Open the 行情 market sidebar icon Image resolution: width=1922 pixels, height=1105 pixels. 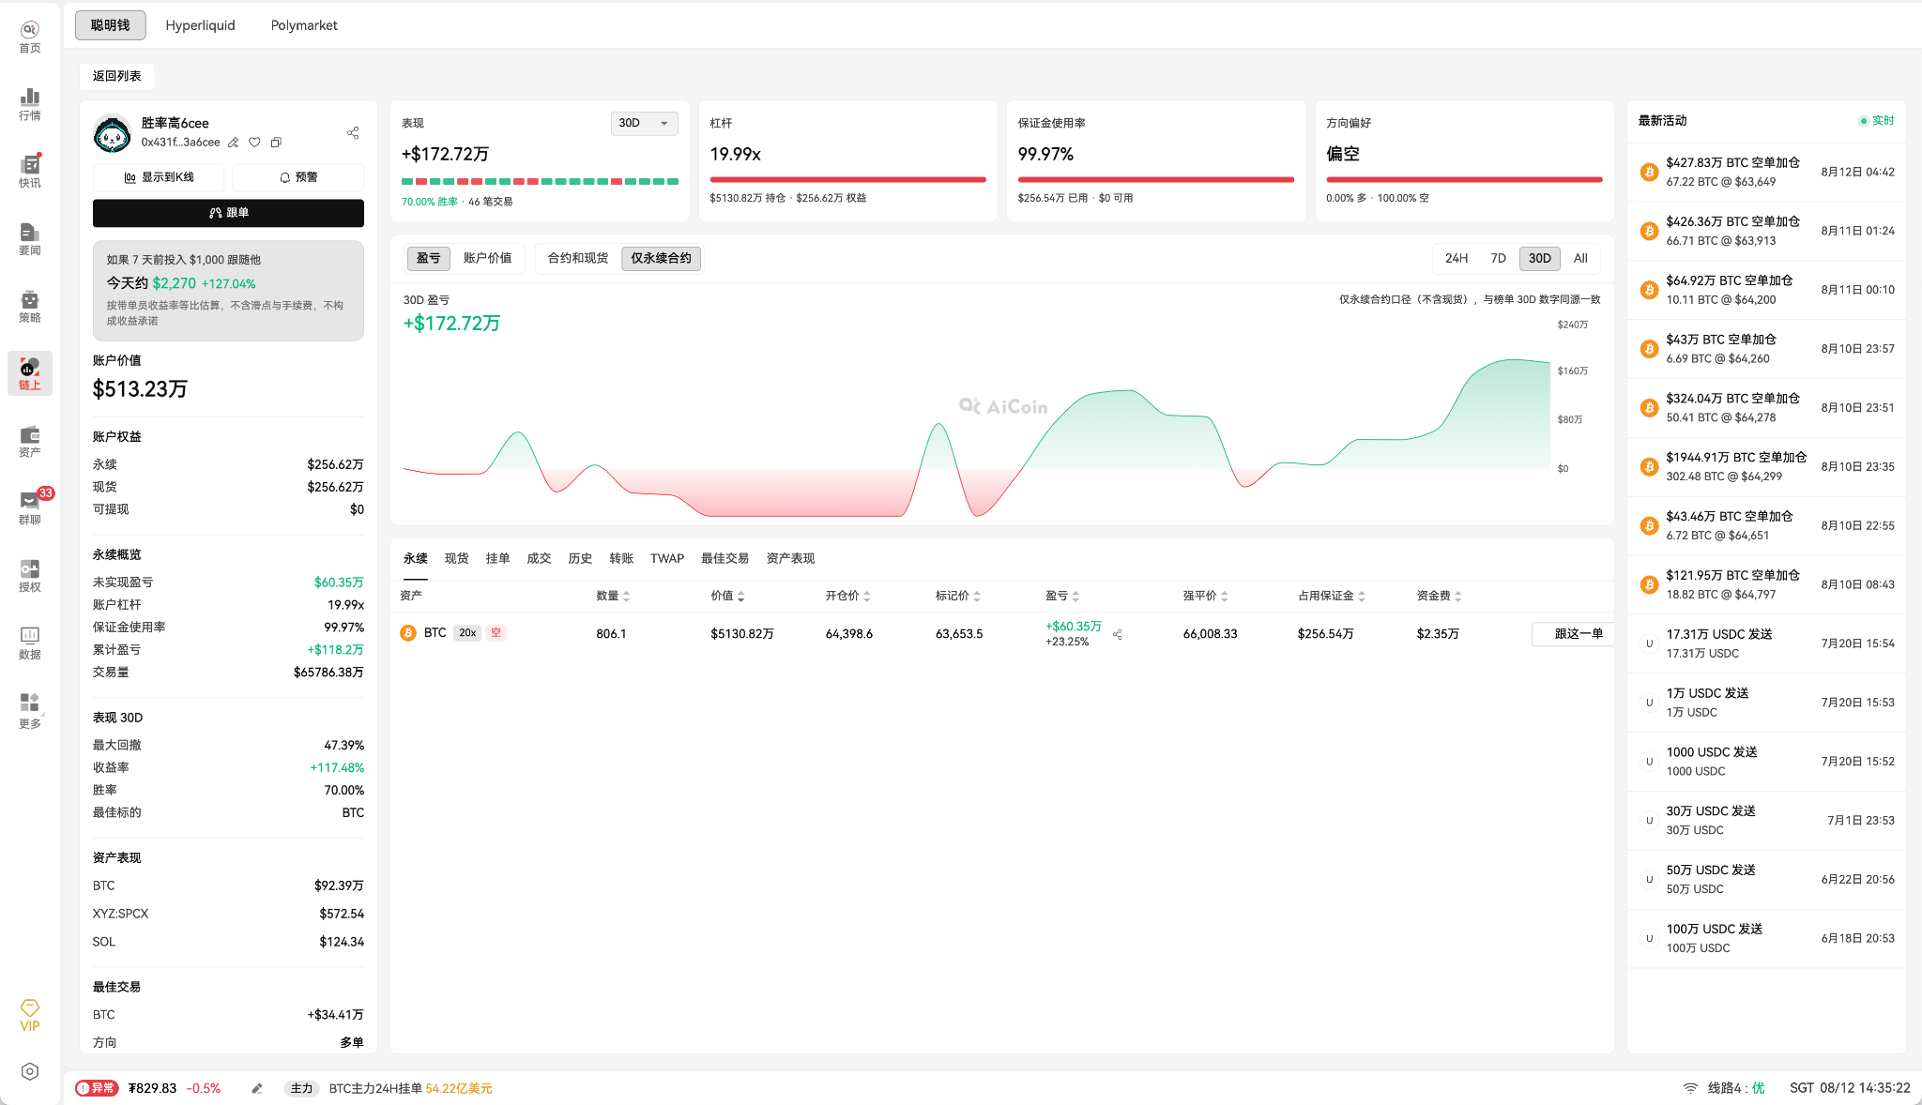tap(30, 105)
